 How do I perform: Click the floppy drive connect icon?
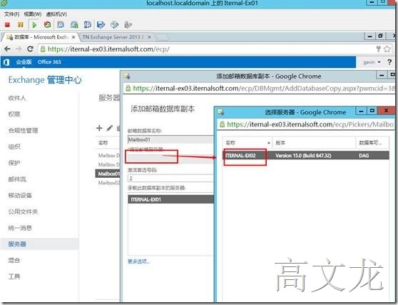click(x=101, y=25)
